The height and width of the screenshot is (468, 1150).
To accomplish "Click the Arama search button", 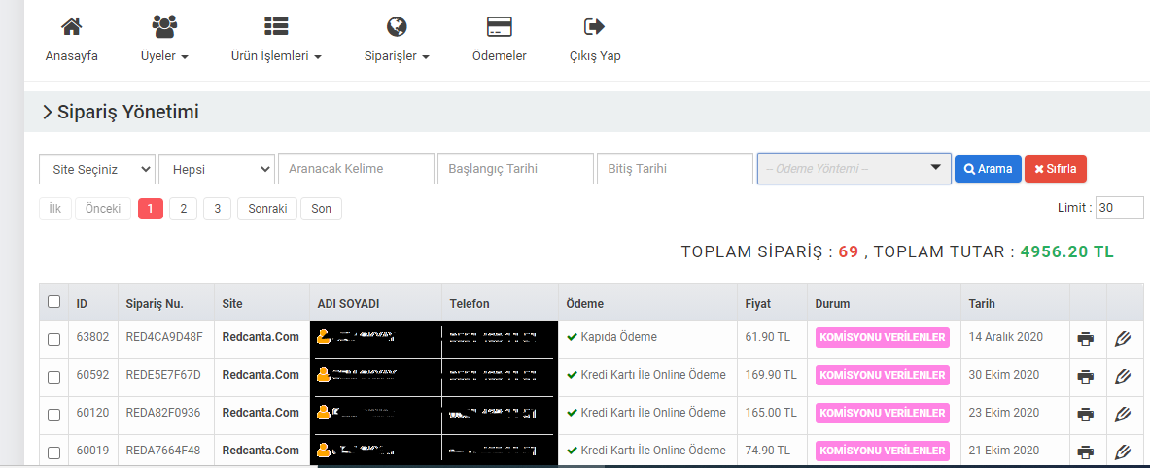I will coord(988,168).
